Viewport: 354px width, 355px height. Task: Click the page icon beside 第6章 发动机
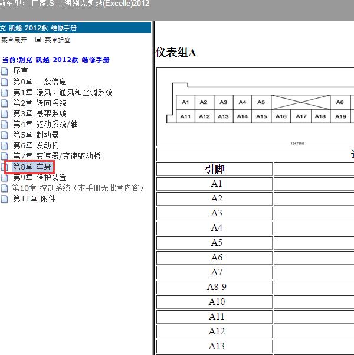pyautogui.click(x=4, y=146)
